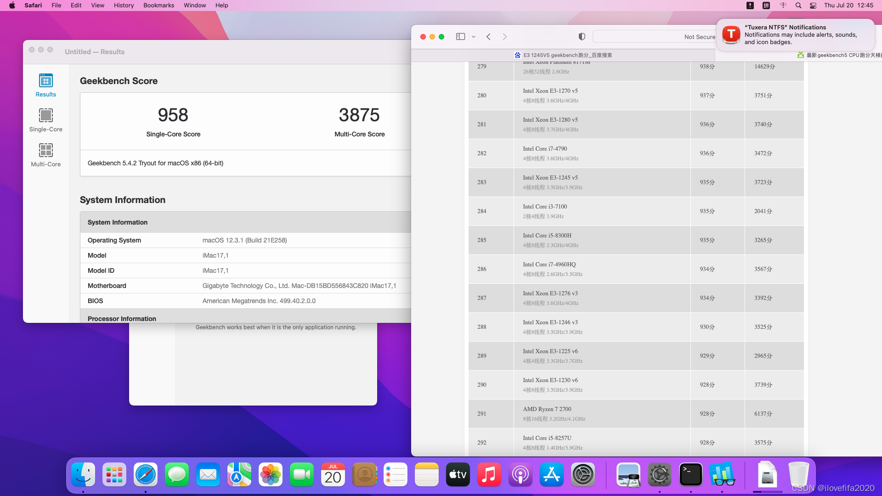Open System Preferences from the Dock
This screenshot has height=496, width=882.
(x=582, y=474)
